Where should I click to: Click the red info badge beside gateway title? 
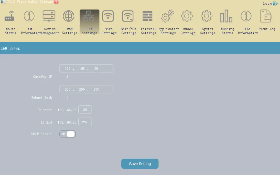pos(56,2)
